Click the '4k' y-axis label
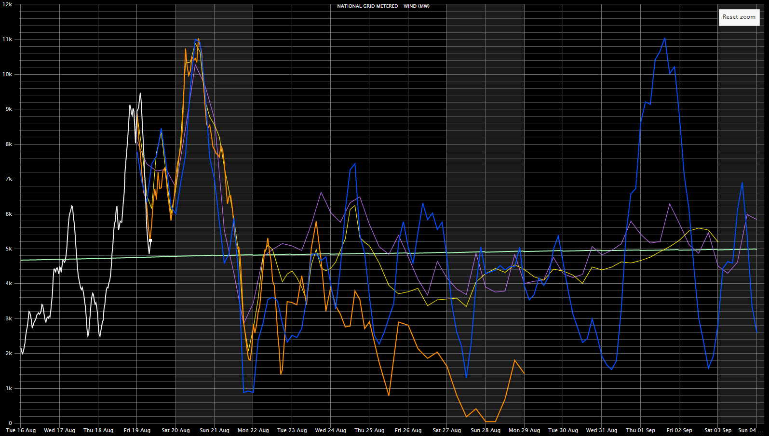Screen dimensions: 769x436 (x=9, y=283)
